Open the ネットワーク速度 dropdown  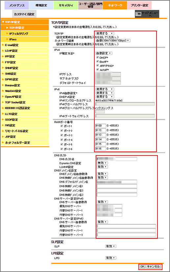pyautogui.click(x=113, y=41)
